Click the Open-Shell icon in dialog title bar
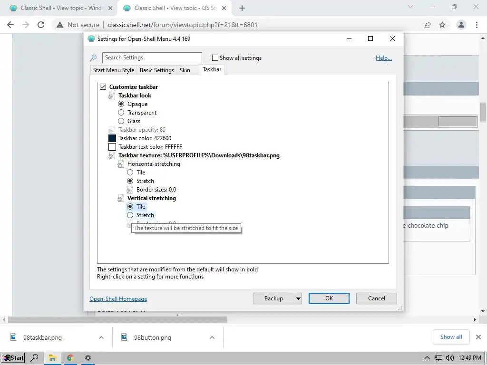Image resolution: width=487 pixels, height=365 pixels. pos(91,39)
